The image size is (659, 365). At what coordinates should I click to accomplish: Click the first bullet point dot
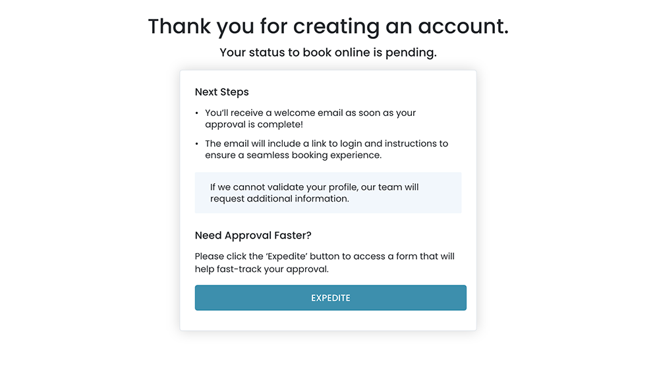(197, 113)
